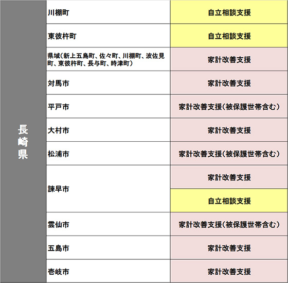Select the 壱岐市 cell
Screen dimensions: 288x283
pyautogui.click(x=109, y=271)
